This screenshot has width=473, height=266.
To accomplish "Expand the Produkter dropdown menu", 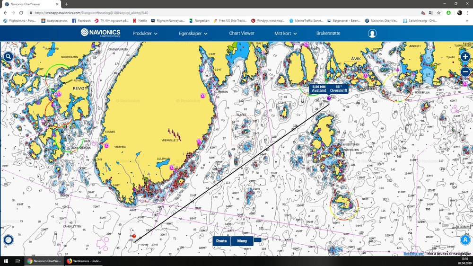I will [x=145, y=34].
